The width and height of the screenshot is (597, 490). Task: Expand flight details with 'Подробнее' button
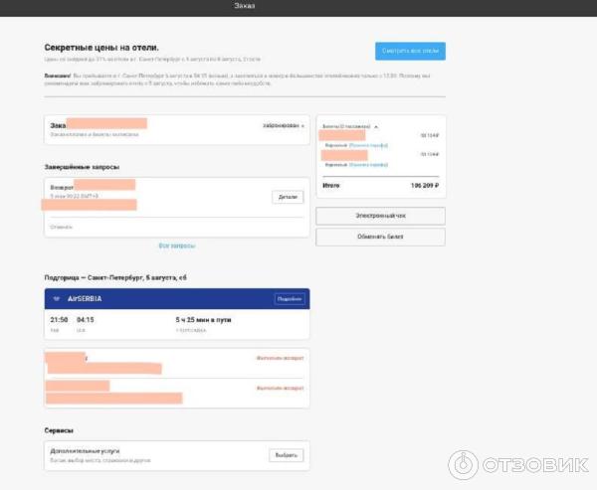[x=290, y=298]
